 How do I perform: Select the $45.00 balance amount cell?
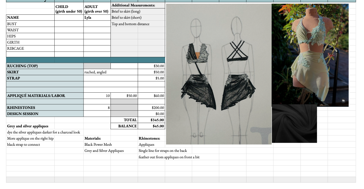click(151, 126)
